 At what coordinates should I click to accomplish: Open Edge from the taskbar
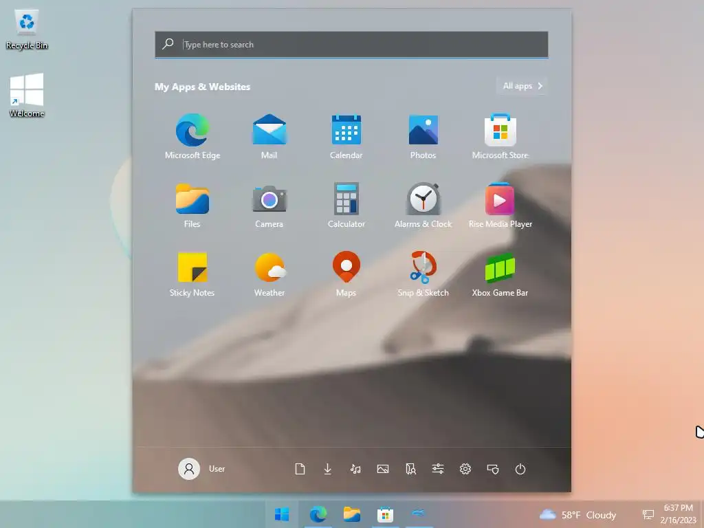[318, 514]
